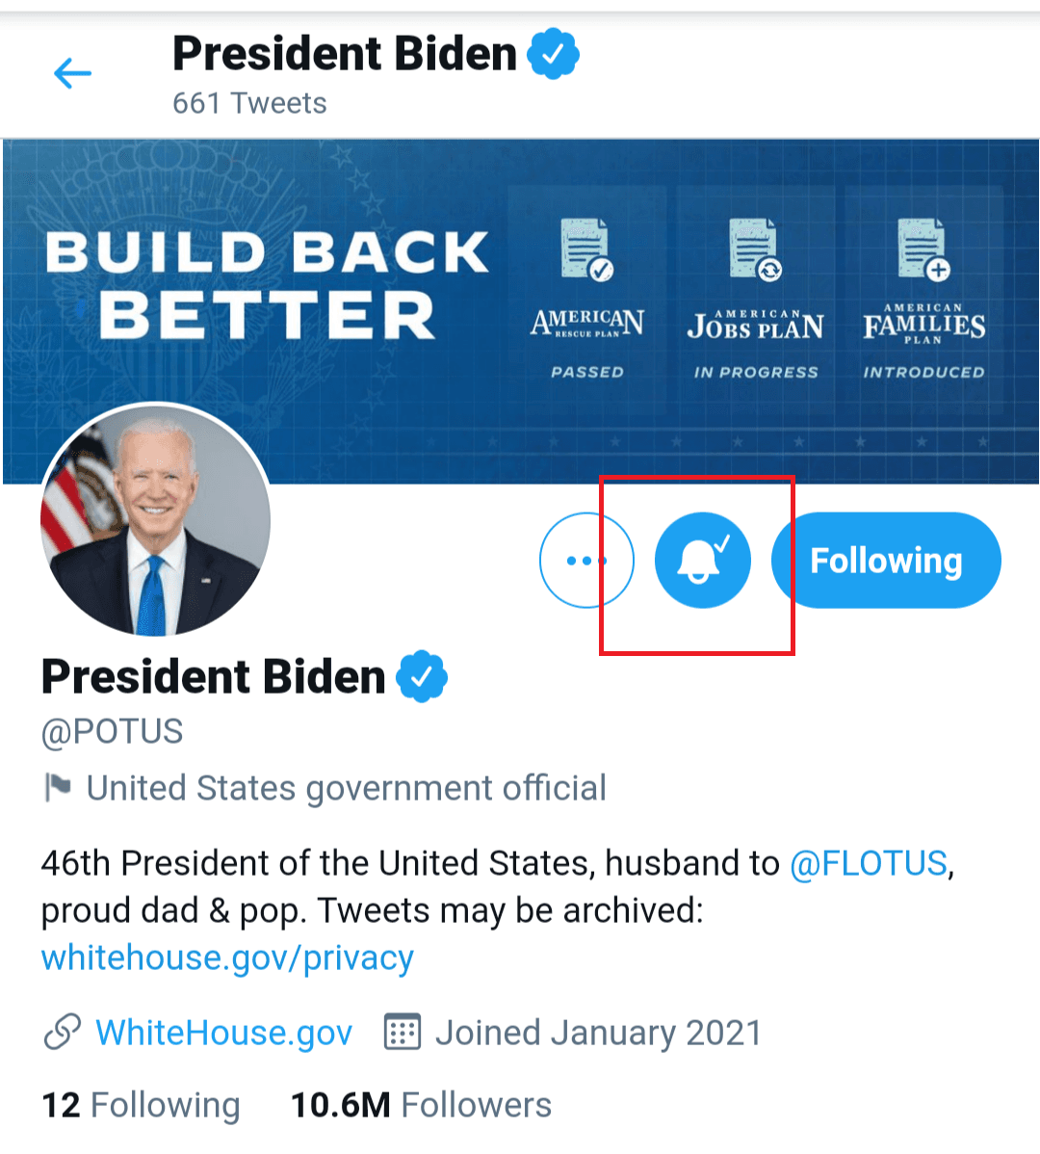
Task: Open President Biden's profile photo
Action: [x=155, y=520]
